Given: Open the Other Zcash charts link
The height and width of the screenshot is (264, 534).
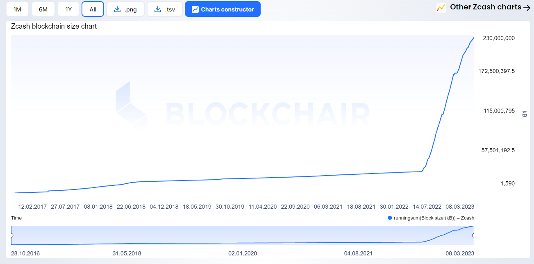Looking at the screenshot, I should coord(486,7).
